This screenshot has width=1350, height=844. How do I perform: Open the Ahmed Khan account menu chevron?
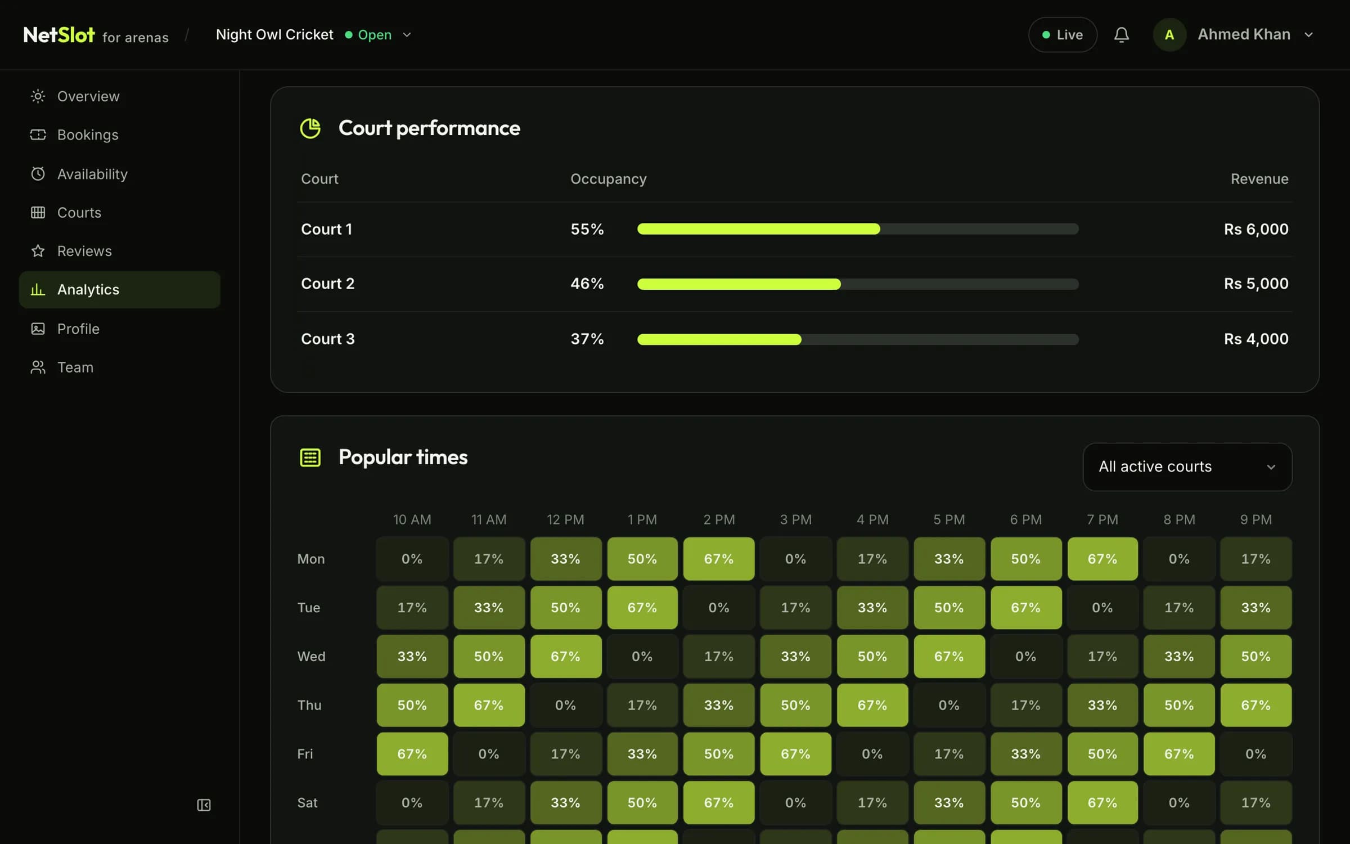tap(1309, 35)
